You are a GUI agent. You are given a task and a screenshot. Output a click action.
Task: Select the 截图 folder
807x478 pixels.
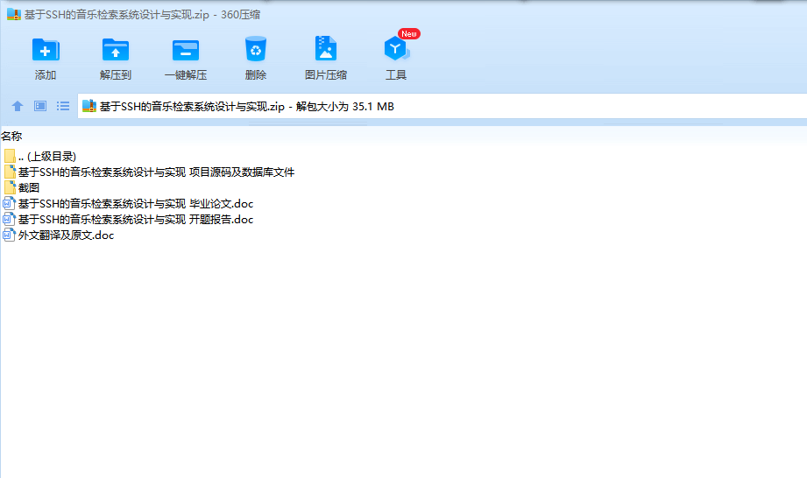[22, 188]
